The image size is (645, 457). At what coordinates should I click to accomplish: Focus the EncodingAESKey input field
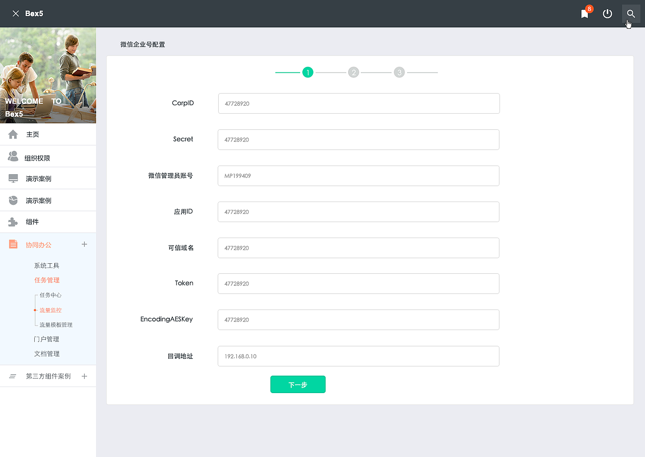pos(359,320)
